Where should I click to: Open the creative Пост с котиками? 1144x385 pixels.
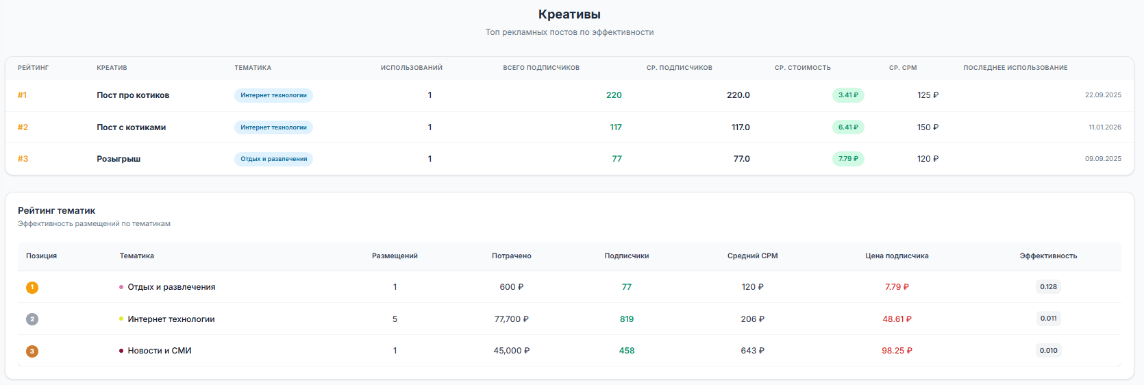(x=131, y=127)
